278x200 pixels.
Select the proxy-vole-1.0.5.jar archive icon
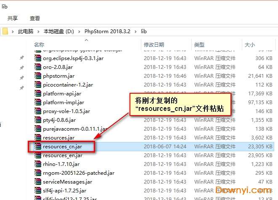pyautogui.click(x=38, y=111)
